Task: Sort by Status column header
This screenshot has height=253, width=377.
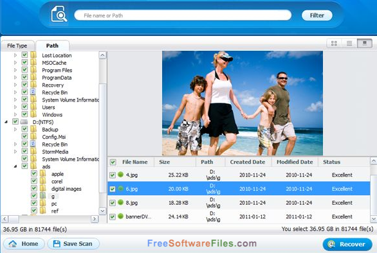Action: tap(344, 162)
